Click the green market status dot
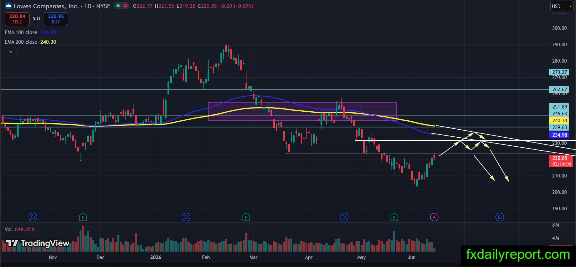The width and height of the screenshot is (576, 267). [118, 6]
